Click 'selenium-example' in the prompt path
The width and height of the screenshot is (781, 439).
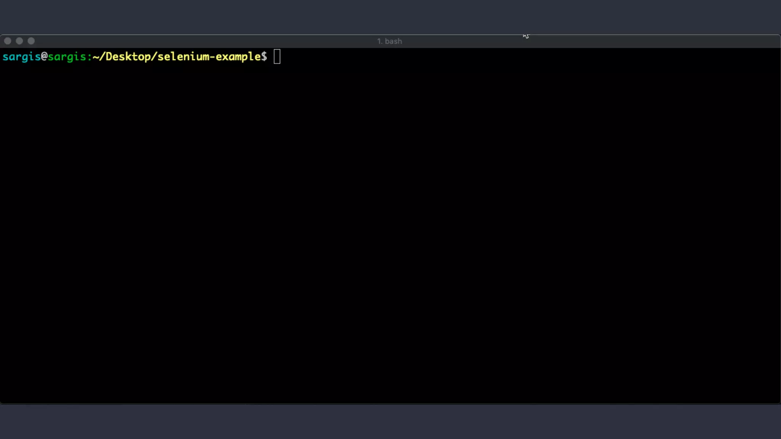209,57
